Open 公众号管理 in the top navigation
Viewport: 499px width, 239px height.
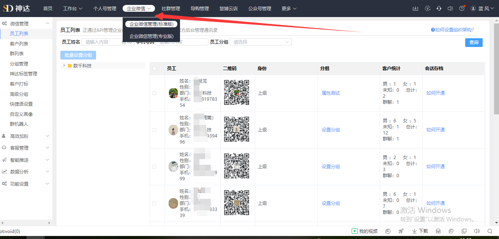[x=260, y=8]
